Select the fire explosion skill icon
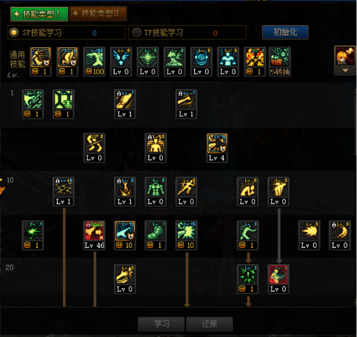This screenshot has width=357, height=337. tap(255, 57)
